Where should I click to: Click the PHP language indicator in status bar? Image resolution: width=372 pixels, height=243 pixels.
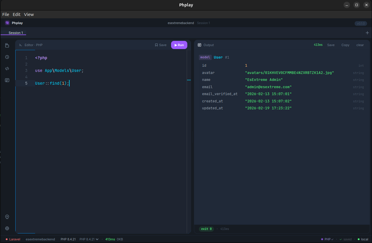327,239
